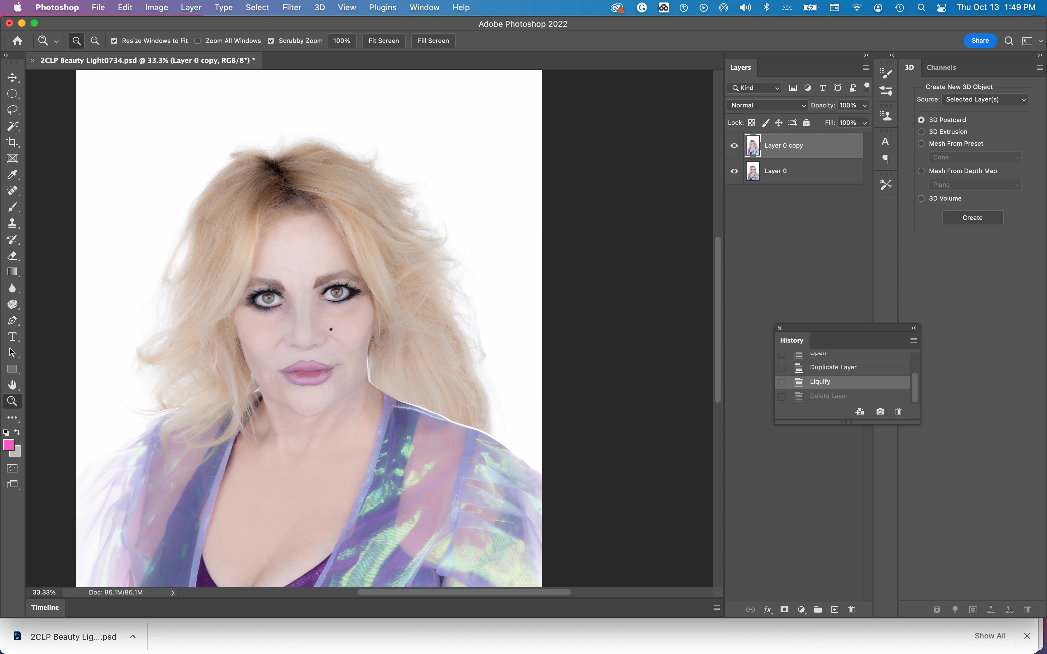Add a layer mask icon
Image resolution: width=1047 pixels, height=654 pixels.
pos(784,609)
